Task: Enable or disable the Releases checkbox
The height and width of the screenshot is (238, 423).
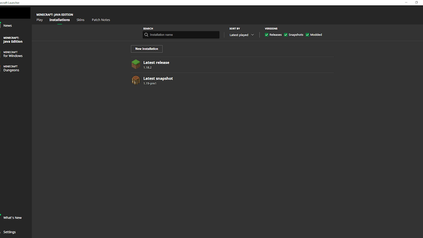Action: [266, 35]
